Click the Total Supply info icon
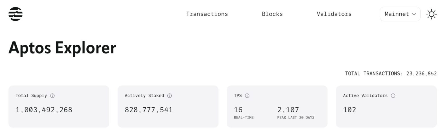Viewport: 441px width, 140px height. [x=52, y=96]
